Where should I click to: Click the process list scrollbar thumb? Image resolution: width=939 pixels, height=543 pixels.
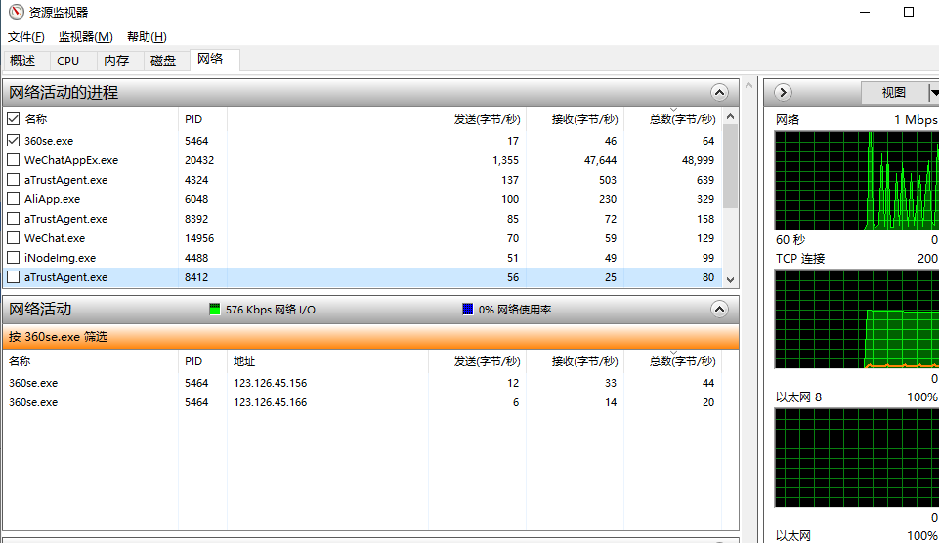[x=730, y=166]
